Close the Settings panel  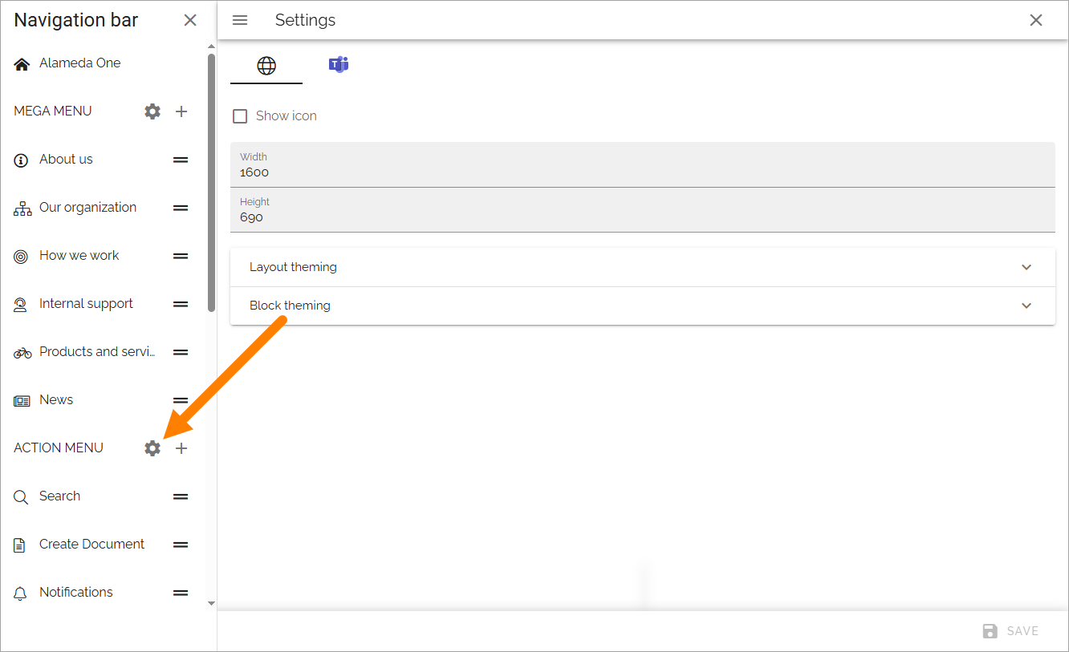click(x=1036, y=20)
